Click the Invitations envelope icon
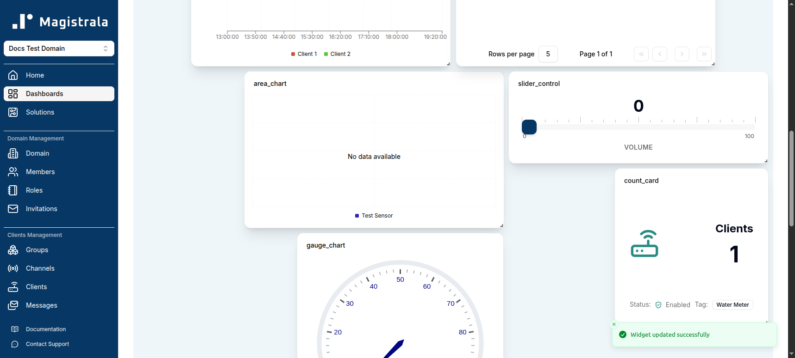The height and width of the screenshot is (358, 795). click(x=13, y=209)
